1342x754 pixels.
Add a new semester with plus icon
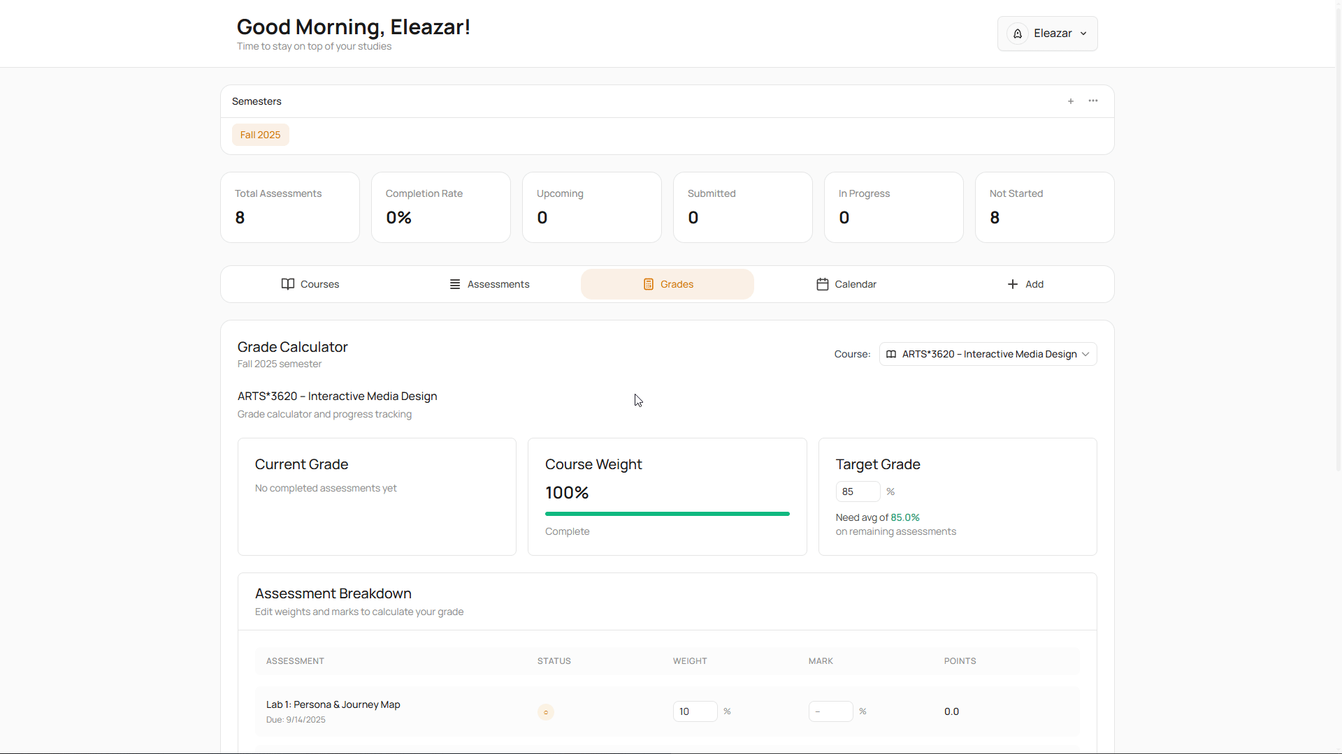(1071, 101)
